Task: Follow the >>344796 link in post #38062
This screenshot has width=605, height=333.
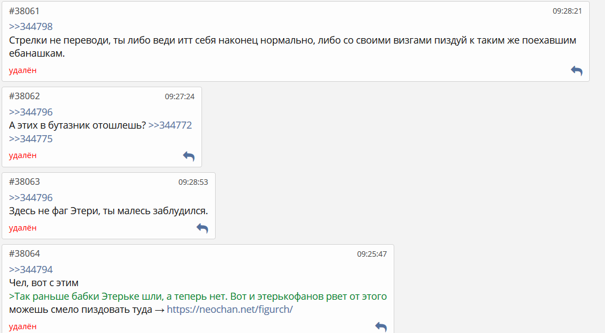Action: pyautogui.click(x=30, y=112)
